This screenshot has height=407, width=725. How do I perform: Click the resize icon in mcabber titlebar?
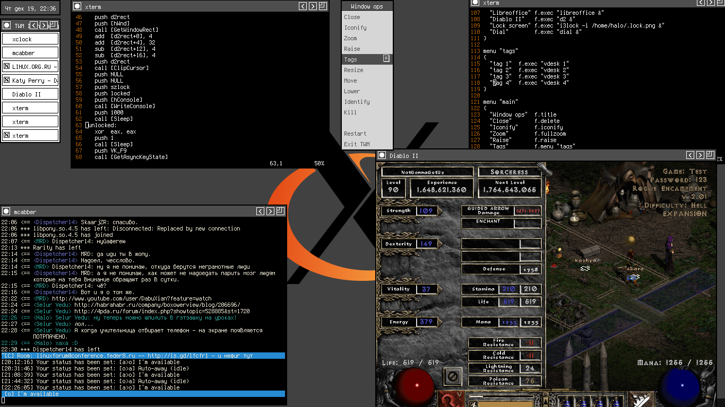pyautogui.click(x=280, y=211)
